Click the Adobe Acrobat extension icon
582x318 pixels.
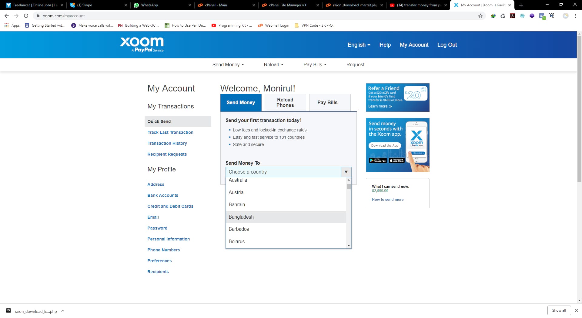tap(513, 16)
